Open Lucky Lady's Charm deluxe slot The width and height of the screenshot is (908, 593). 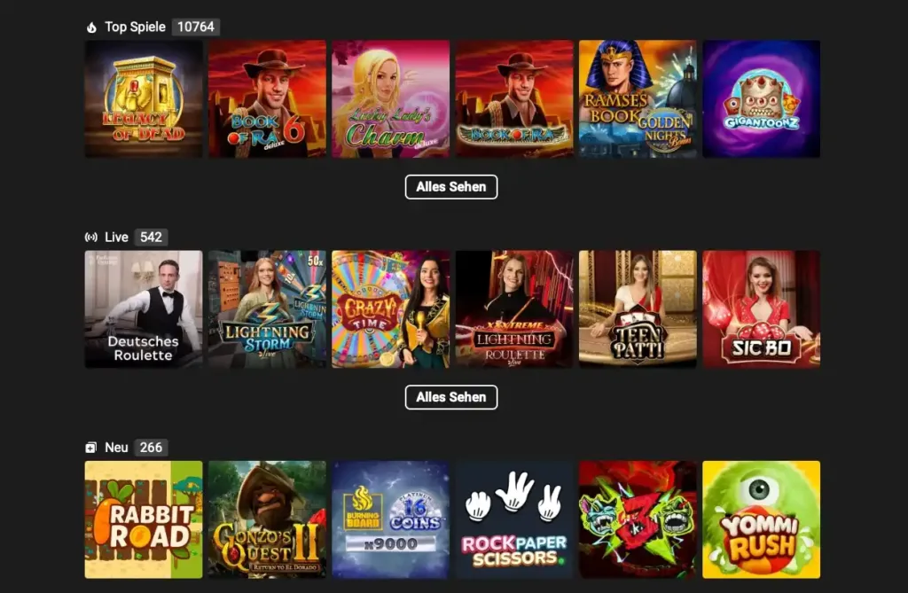pos(391,99)
